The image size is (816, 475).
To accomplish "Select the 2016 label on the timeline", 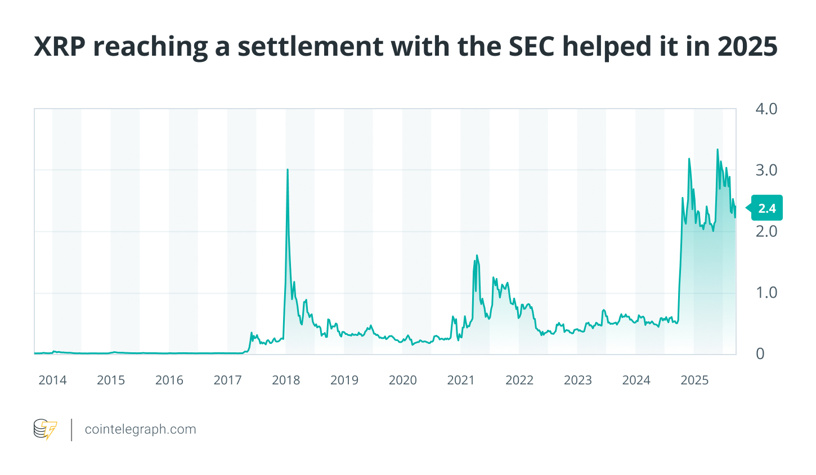I will click(x=169, y=380).
